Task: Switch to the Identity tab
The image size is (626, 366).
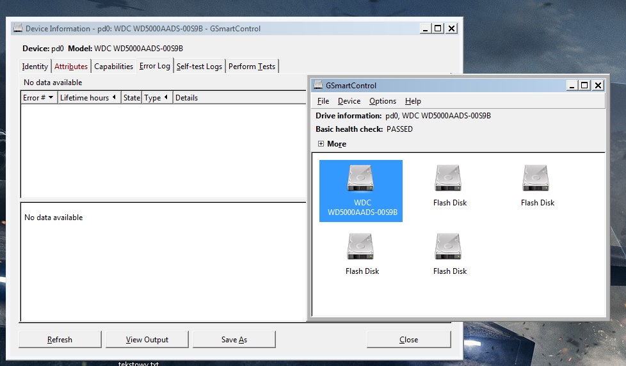Action: tap(35, 67)
